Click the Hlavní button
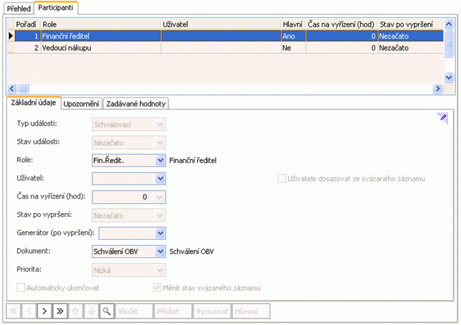Screen dimensions: 461x325 (251, 311)
